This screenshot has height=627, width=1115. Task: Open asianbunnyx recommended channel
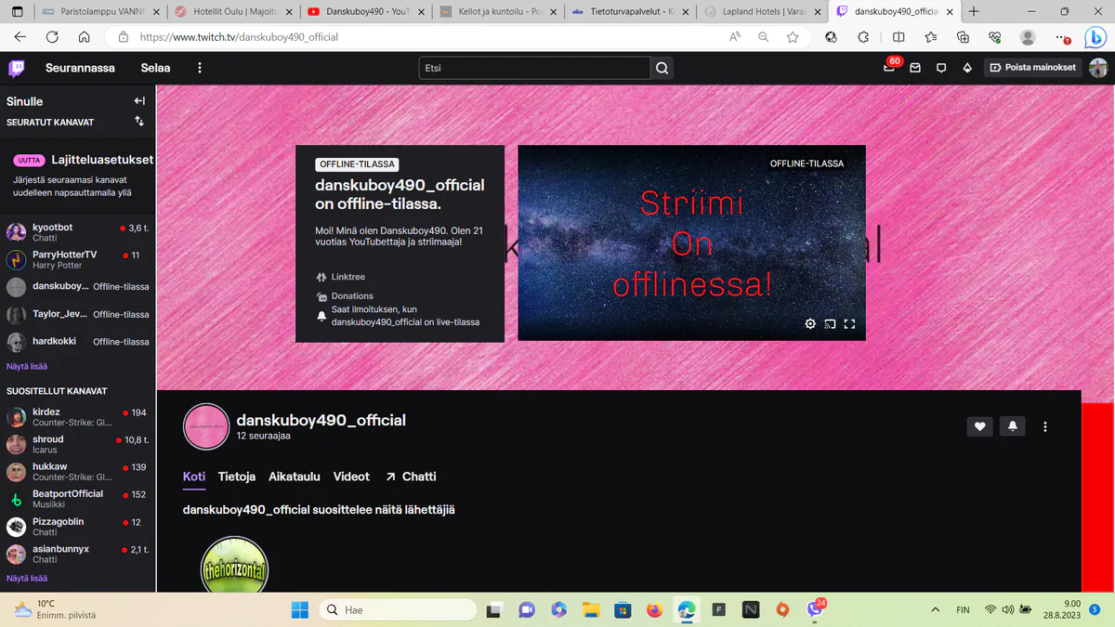[x=78, y=554]
